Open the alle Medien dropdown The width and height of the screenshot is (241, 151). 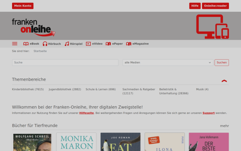pyautogui.click(x=168, y=62)
